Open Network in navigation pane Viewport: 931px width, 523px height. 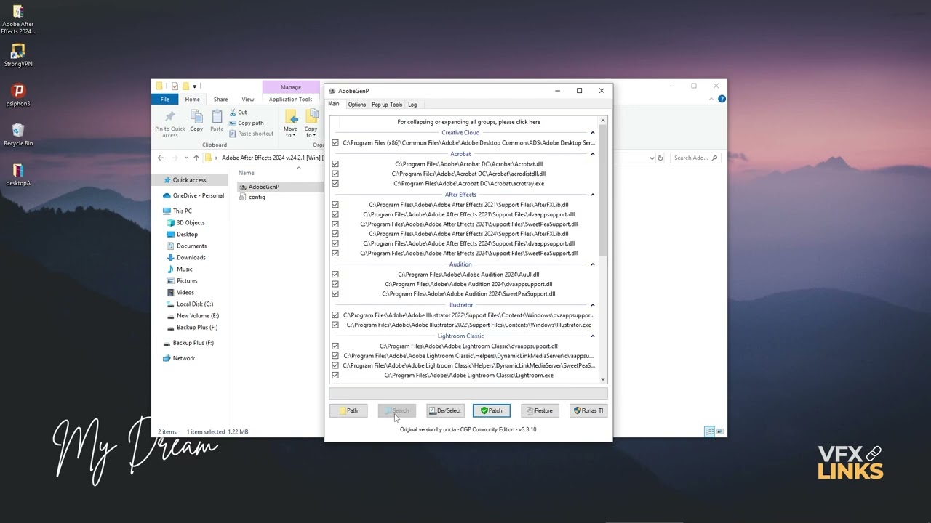179,358
